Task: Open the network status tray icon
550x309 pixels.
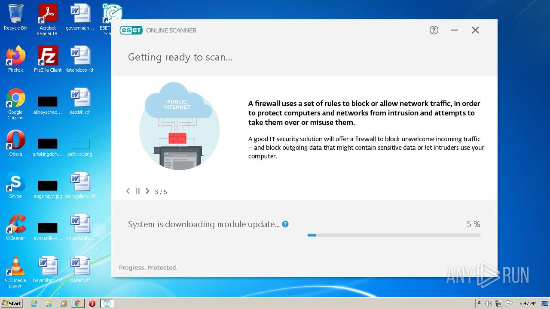Action: (499, 303)
